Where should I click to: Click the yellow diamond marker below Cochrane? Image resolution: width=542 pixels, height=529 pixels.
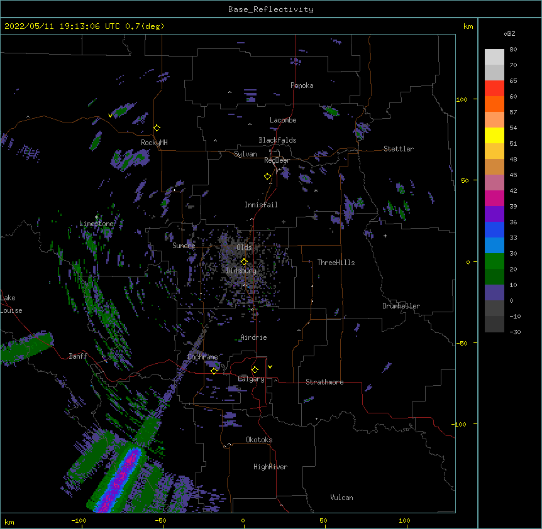(214, 371)
